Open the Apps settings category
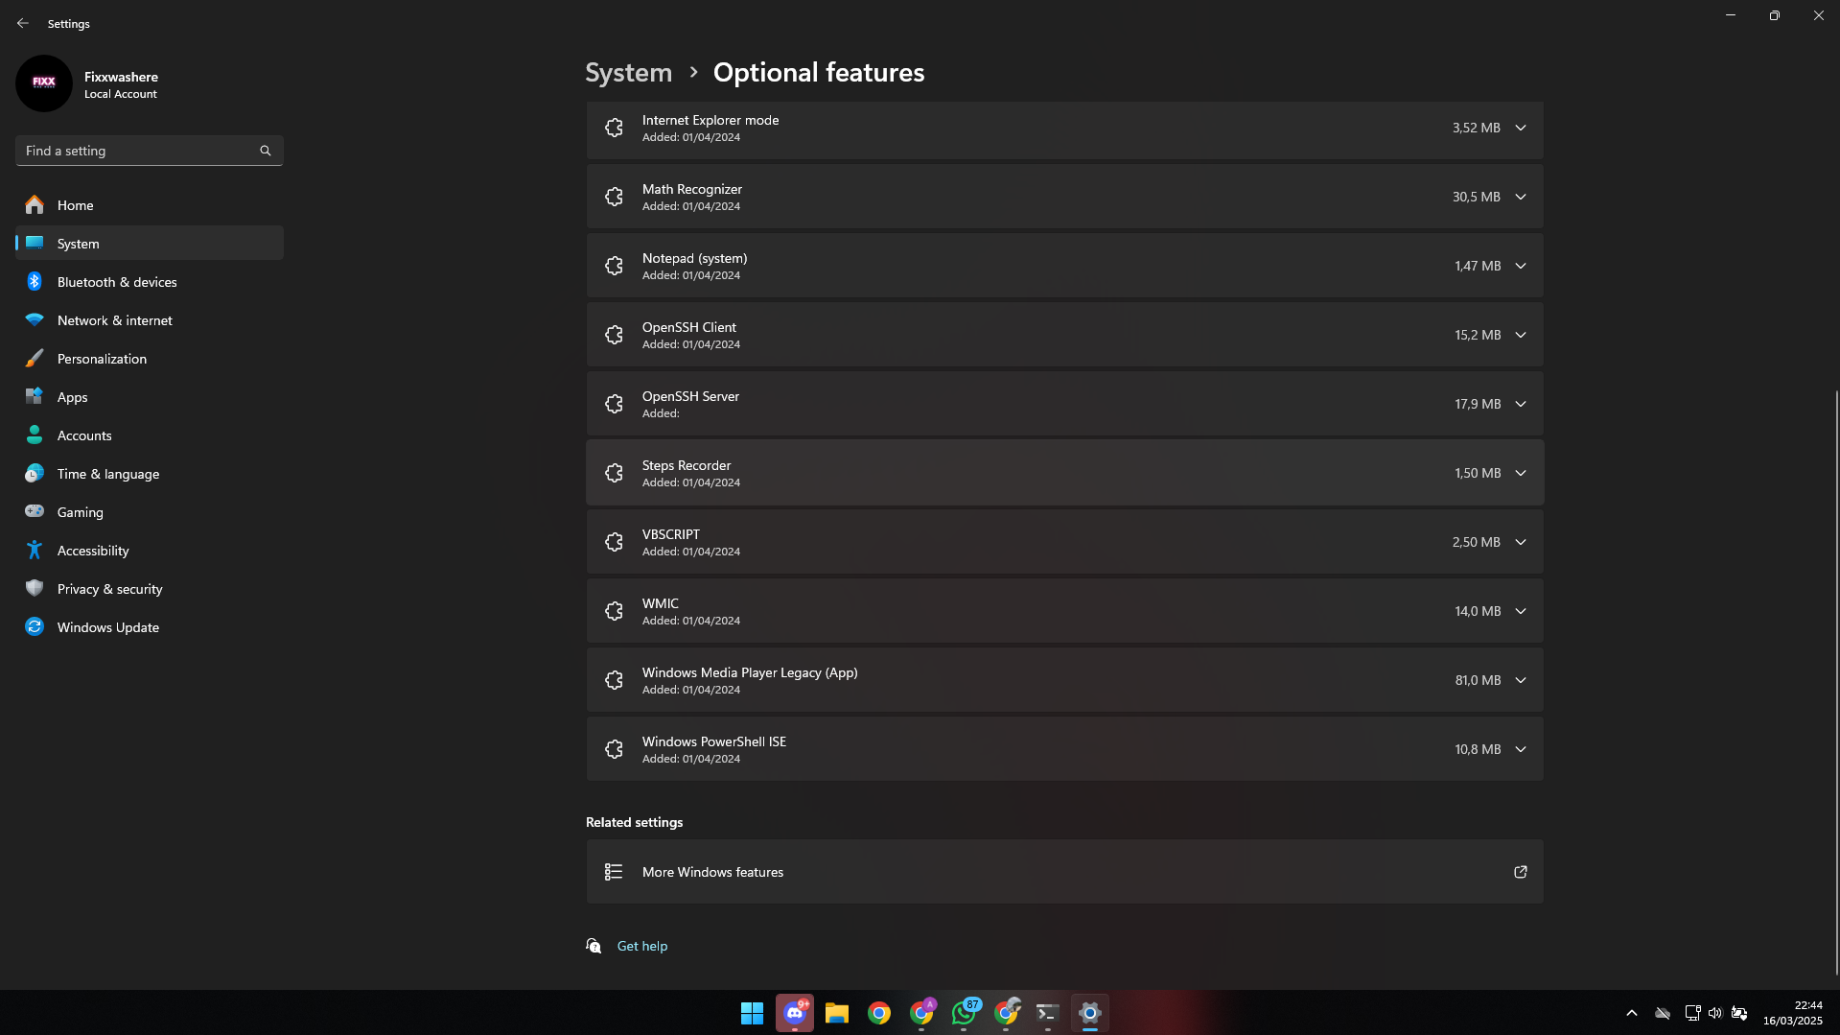Viewport: 1840px width, 1035px height. [150, 397]
